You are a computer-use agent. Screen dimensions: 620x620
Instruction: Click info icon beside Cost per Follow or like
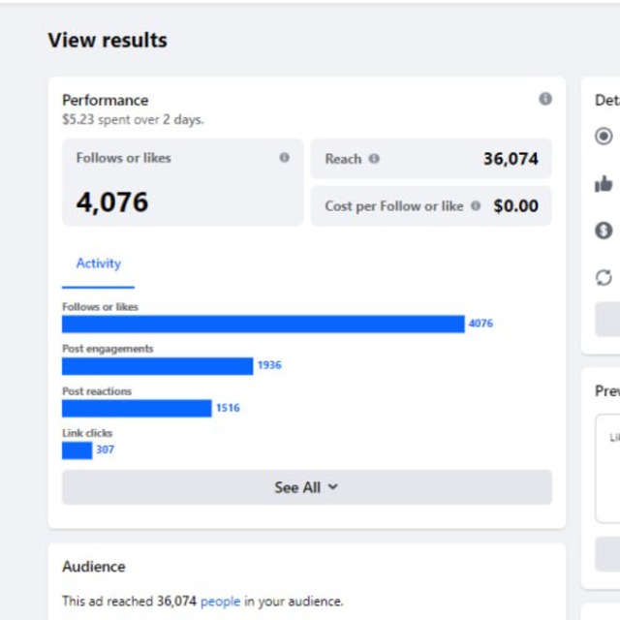click(476, 205)
